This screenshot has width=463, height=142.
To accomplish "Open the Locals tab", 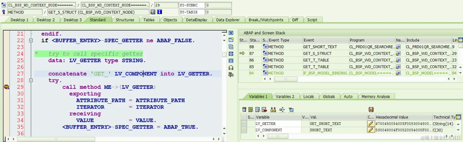I will pyautogui.click(x=308, y=97).
